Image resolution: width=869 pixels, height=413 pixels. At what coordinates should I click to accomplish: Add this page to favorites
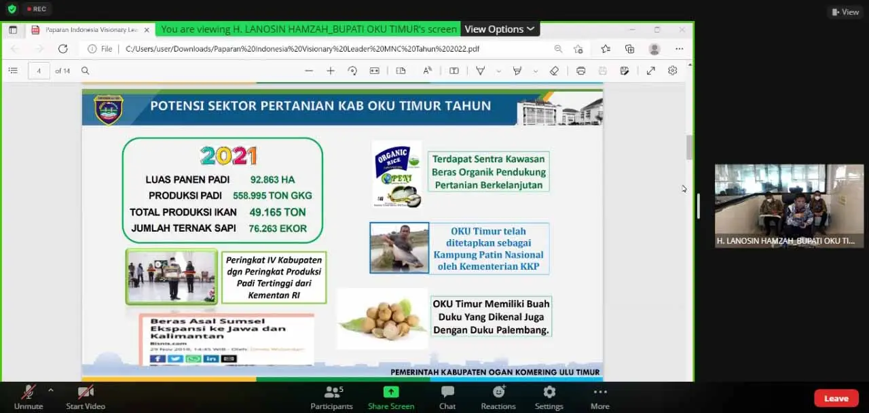(578, 49)
